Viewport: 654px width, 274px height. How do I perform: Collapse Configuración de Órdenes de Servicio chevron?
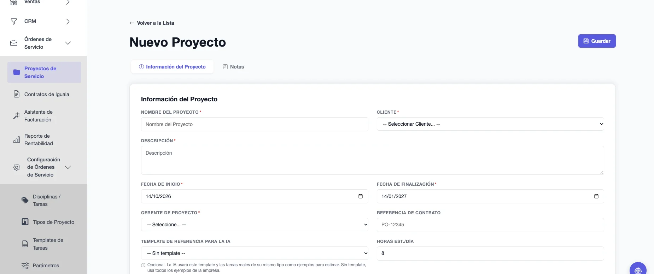coord(68,167)
